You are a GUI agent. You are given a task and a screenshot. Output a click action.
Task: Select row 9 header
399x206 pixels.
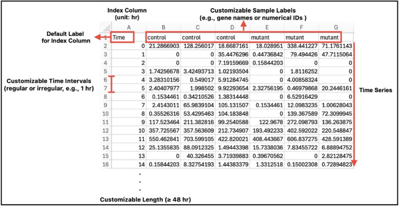[x=105, y=105]
